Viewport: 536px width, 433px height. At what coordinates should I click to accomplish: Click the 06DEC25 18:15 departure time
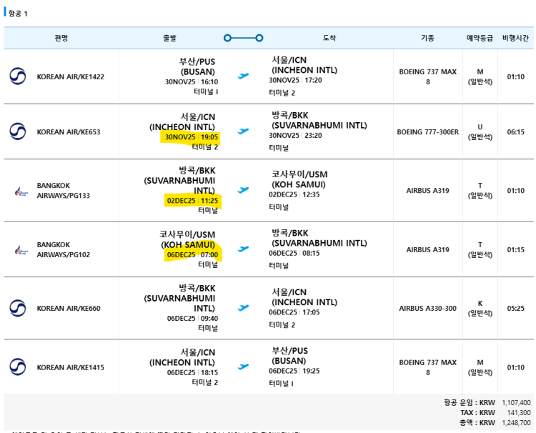click(192, 372)
